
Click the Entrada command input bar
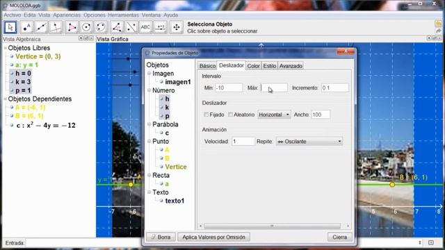(221, 243)
